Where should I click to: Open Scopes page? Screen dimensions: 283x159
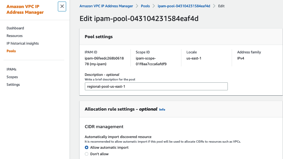tap(12, 77)
